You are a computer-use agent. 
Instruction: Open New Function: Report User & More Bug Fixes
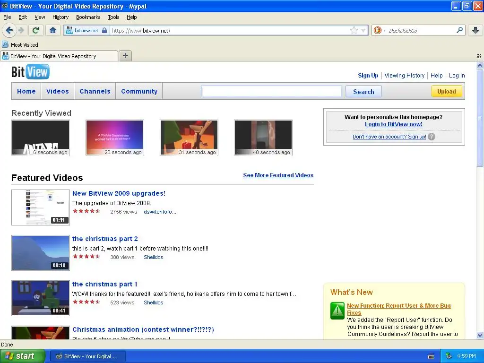tap(399, 309)
